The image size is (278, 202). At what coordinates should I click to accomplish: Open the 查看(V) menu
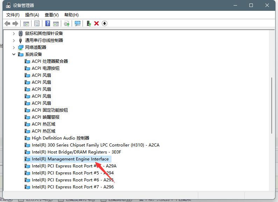51,15
